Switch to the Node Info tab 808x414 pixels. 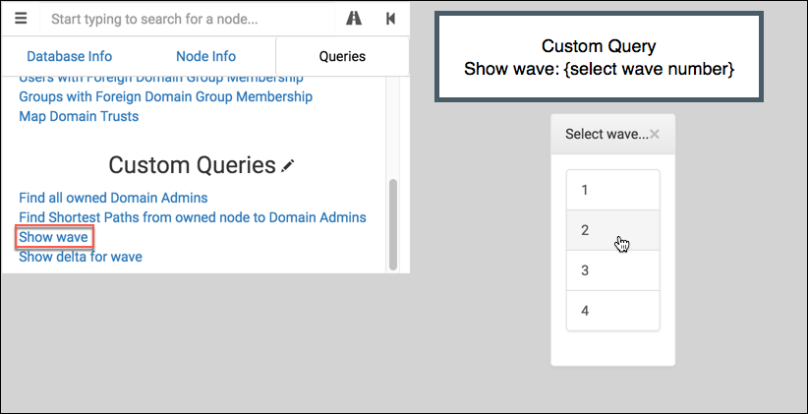[206, 56]
